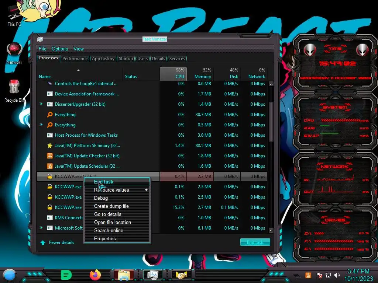Select Task Manager taskbar icon
Screen dimensions: 378x283
[153, 275]
